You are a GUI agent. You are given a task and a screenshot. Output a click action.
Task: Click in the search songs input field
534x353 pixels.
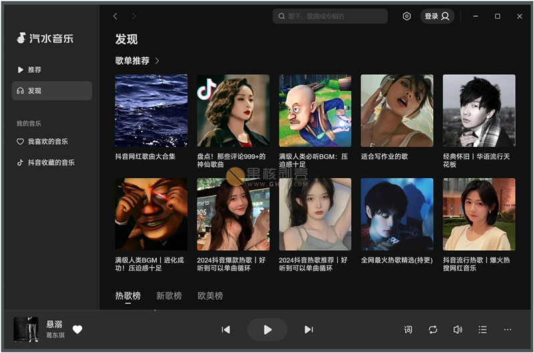click(334, 16)
